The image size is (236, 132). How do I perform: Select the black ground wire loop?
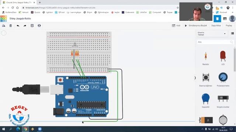tap(122, 94)
